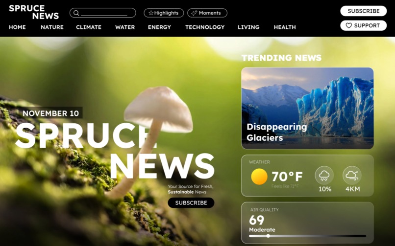Open the Disappearing Glaciers news thumbnail
Viewport: 395px width, 246px height.
click(x=307, y=108)
